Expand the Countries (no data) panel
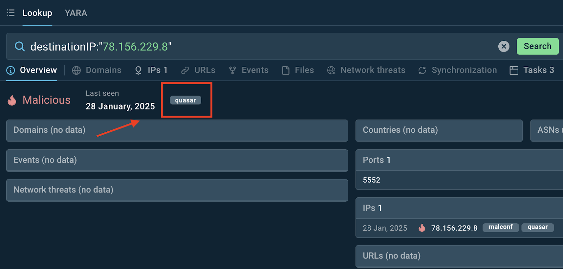Image resolution: width=563 pixels, height=269 pixels. [438, 130]
